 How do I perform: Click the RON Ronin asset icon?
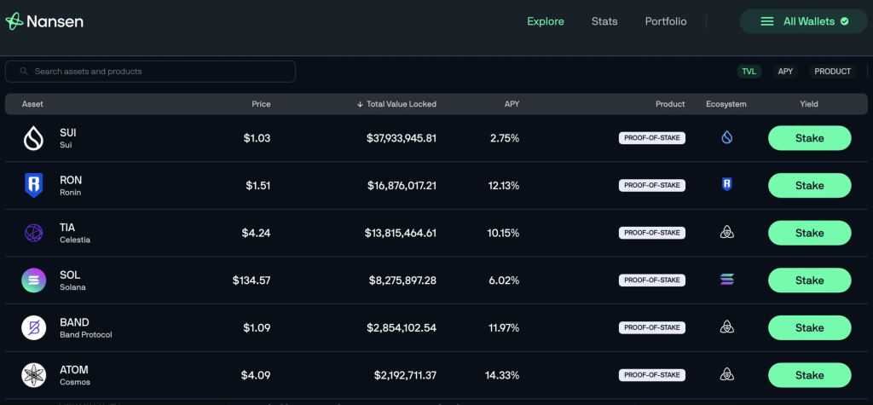(33, 186)
